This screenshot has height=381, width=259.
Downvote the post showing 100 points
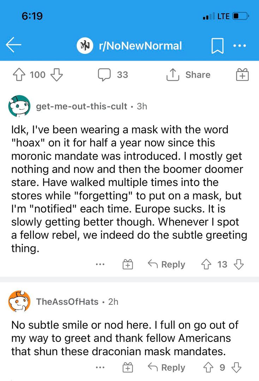pyautogui.click(x=56, y=75)
